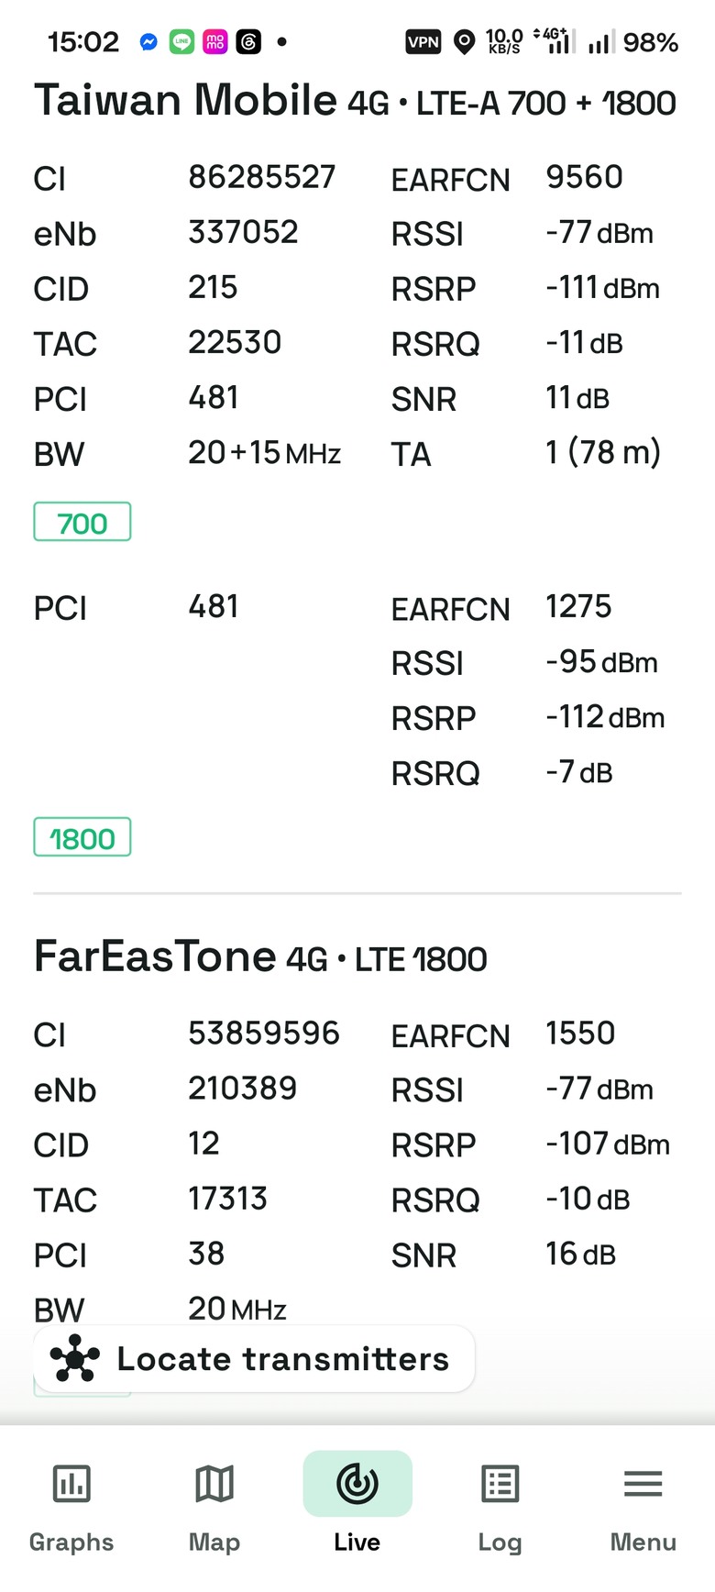Open the Graphs tab icon
715x1592 pixels.
71,1483
